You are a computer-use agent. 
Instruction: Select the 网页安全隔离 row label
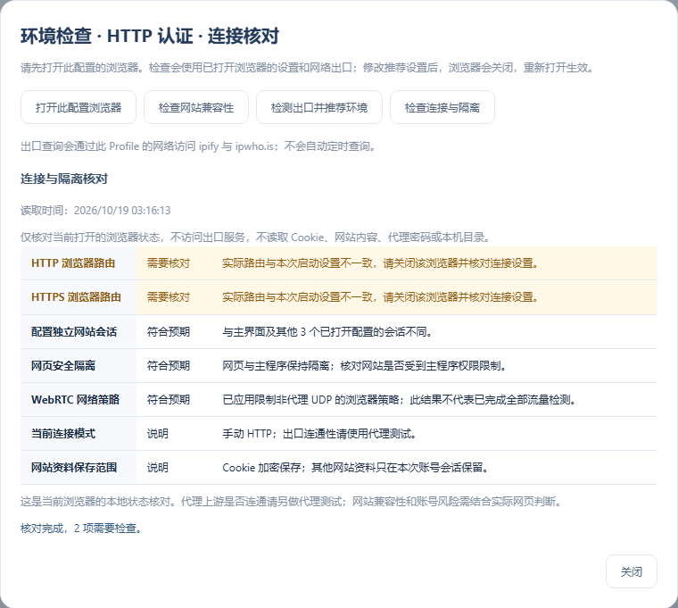(x=63, y=366)
